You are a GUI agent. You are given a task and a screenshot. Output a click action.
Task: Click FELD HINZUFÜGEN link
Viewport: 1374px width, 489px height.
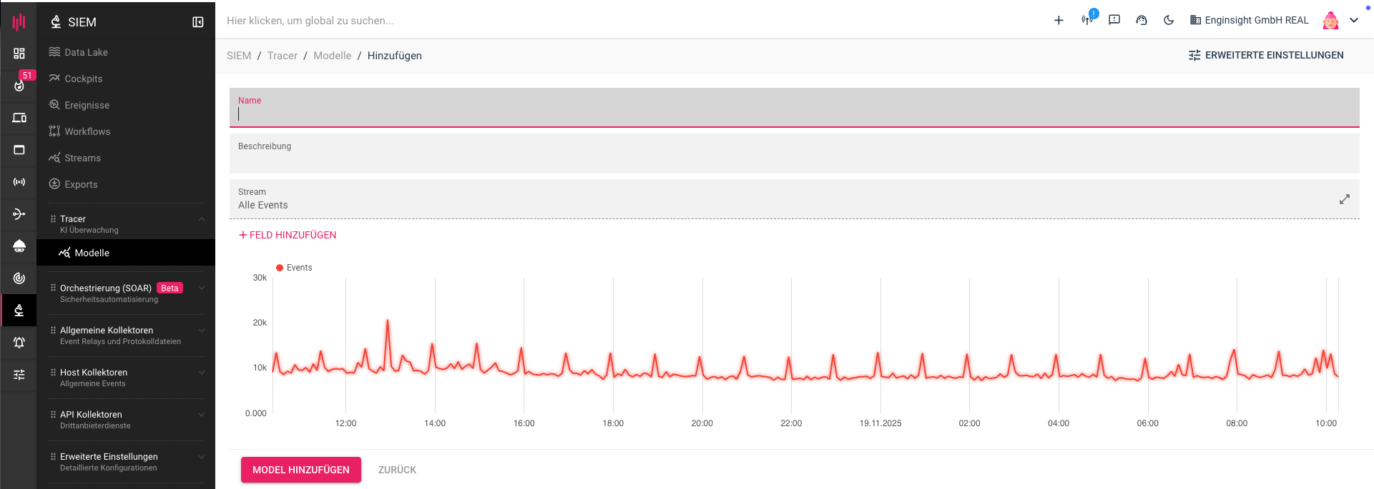[288, 235]
